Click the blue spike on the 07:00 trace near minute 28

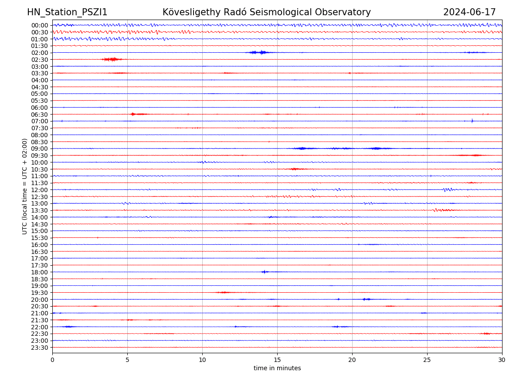(472, 121)
